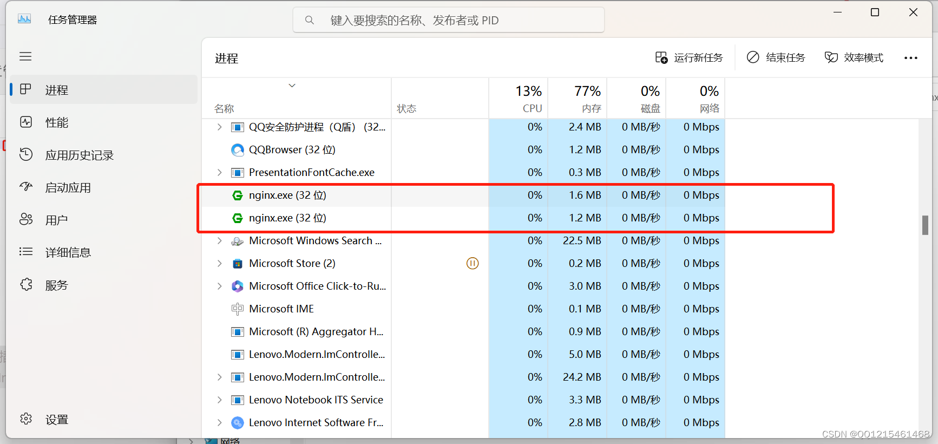Click 运行新任务 button

689,57
